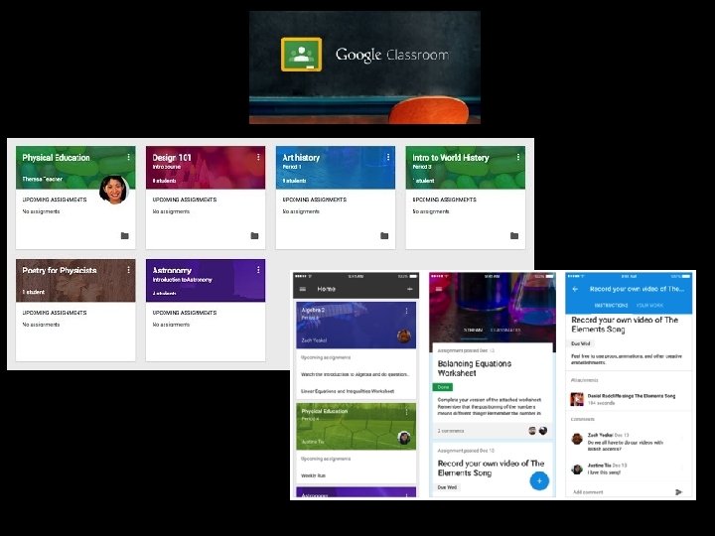Open the Weekly Run assignment

(313, 475)
